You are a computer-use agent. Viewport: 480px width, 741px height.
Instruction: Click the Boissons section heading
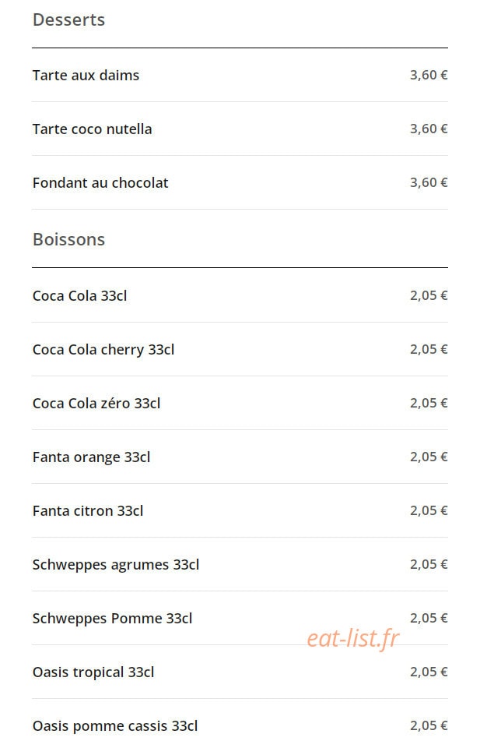69,239
